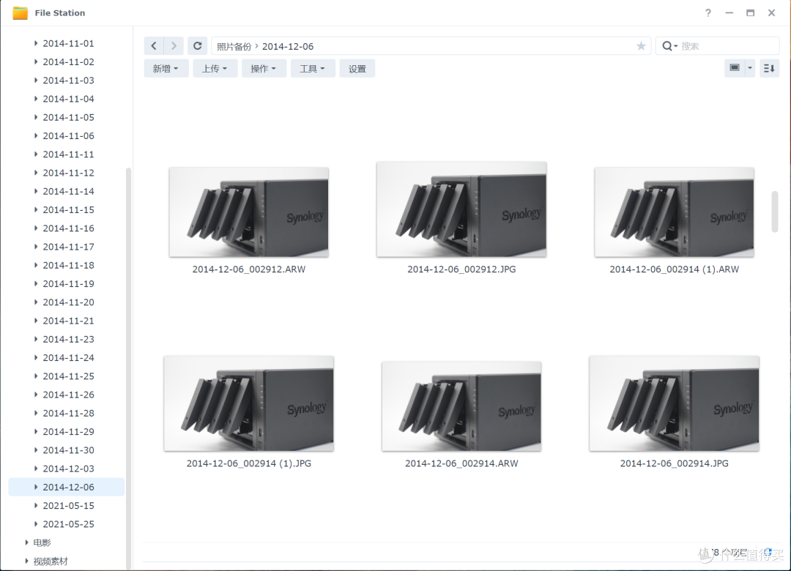Maximize the File Station window

coord(750,13)
